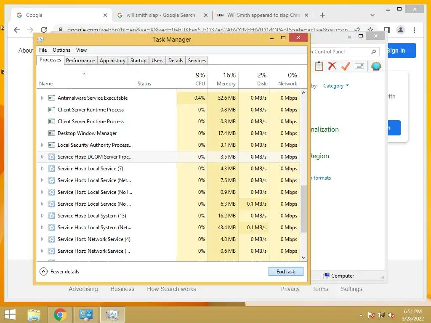
Task: Bookmark this page with the star icon
Action: point(370,30)
